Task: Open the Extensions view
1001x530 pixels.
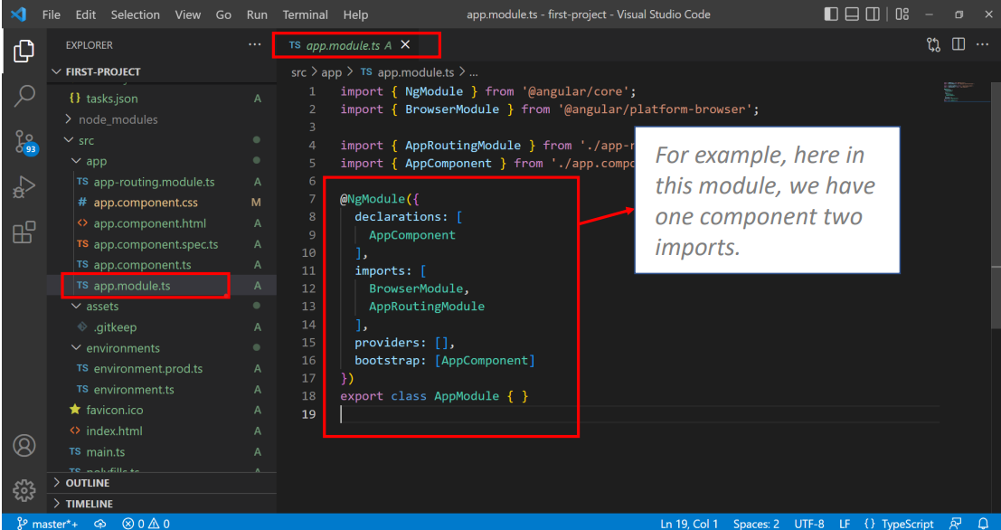Action: click(x=24, y=232)
